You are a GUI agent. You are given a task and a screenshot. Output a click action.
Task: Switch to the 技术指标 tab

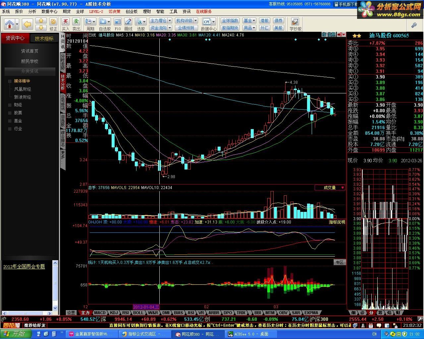pos(44,38)
